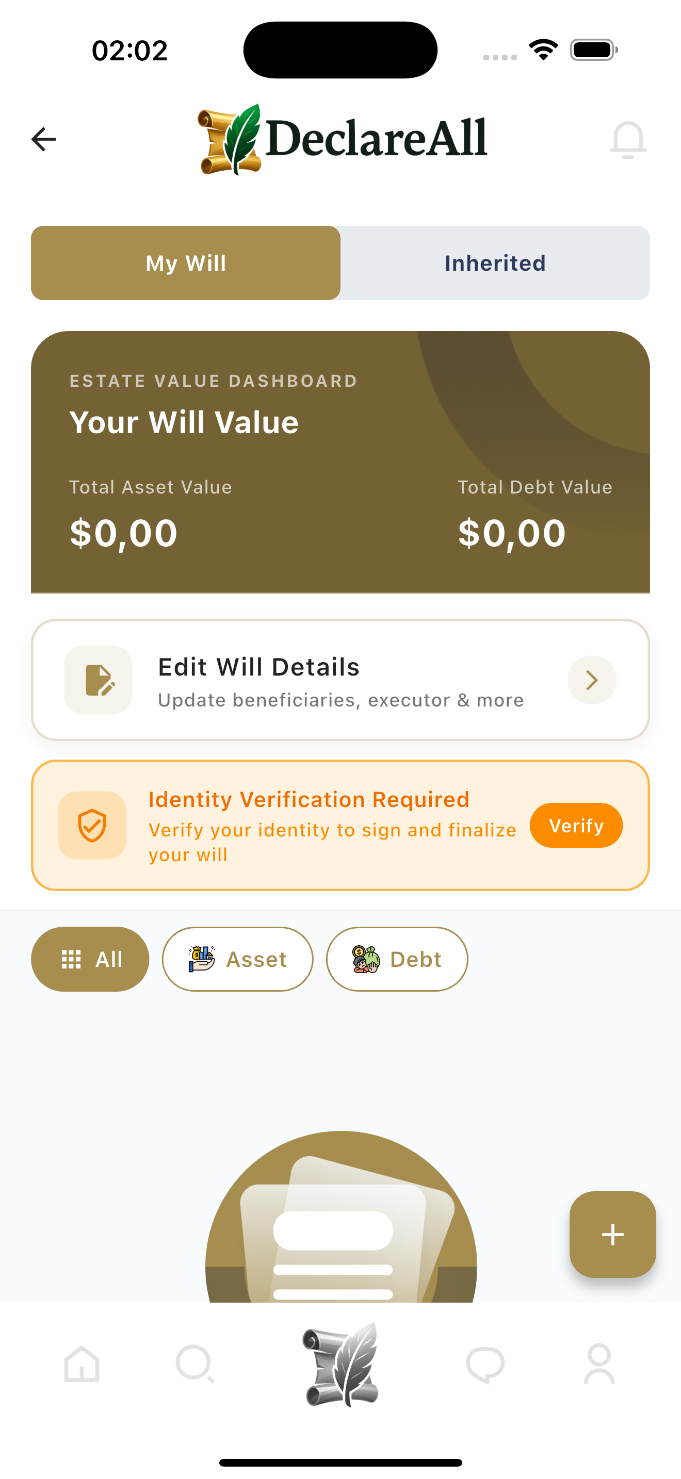Image resolution: width=681 pixels, height=1479 pixels.
Task: Tap the DeclareAll logo
Action: pos(342,139)
